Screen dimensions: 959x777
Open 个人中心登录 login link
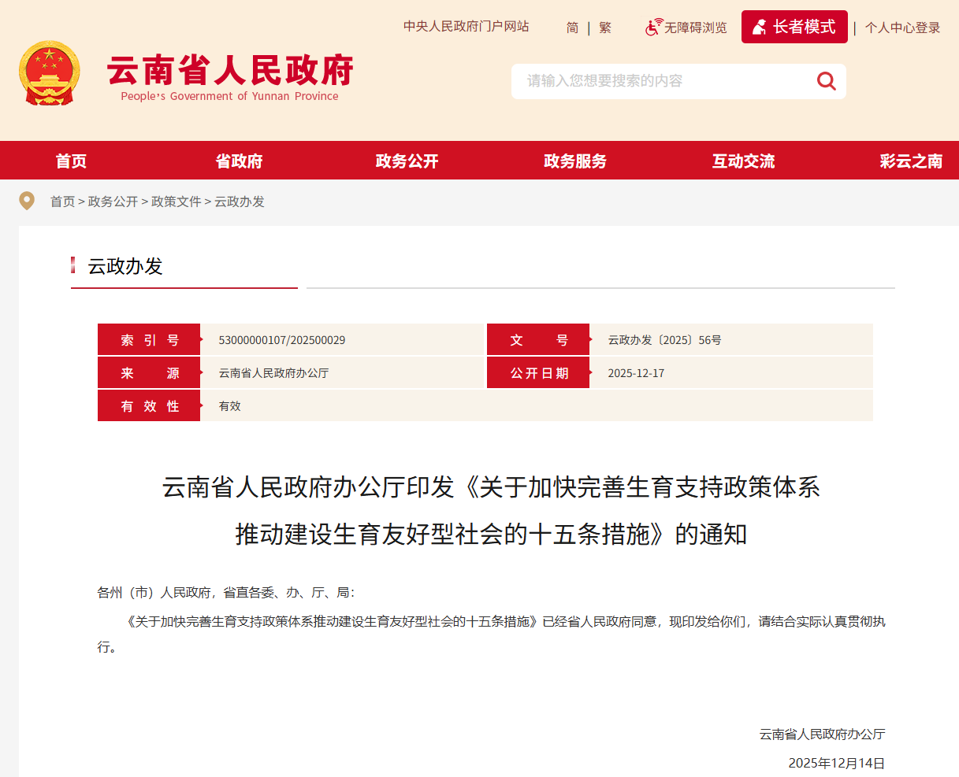coord(902,28)
